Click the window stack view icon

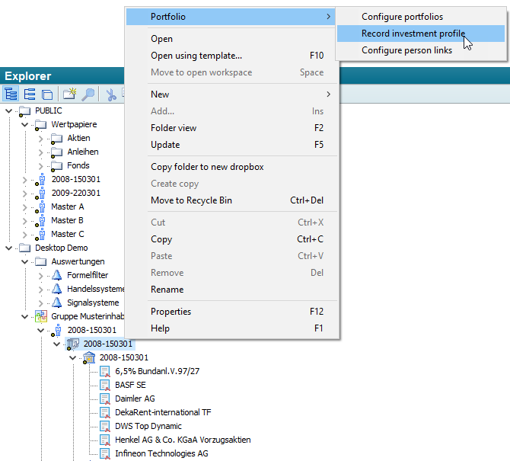pos(47,94)
